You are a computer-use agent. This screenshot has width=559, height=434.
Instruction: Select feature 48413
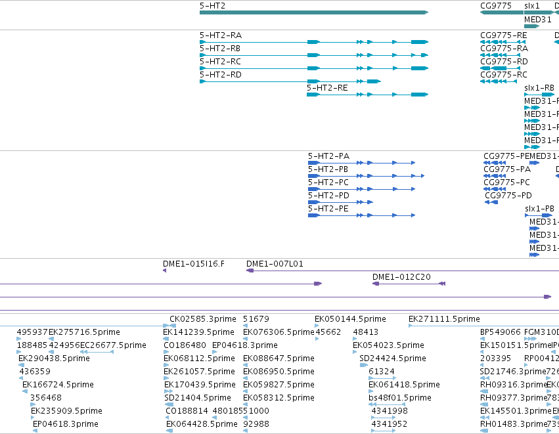coord(365,332)
